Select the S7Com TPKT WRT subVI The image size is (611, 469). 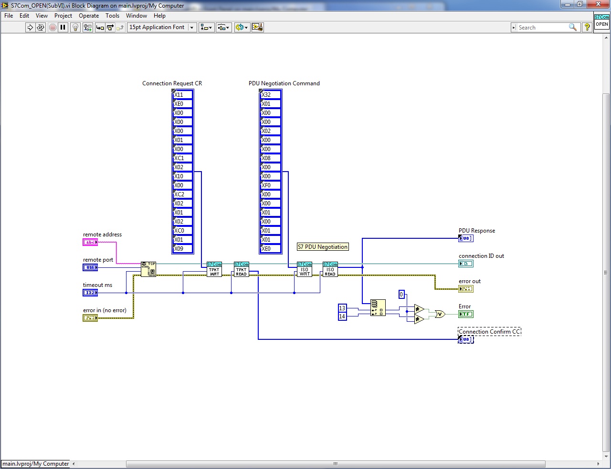click(x=214, y=269)
